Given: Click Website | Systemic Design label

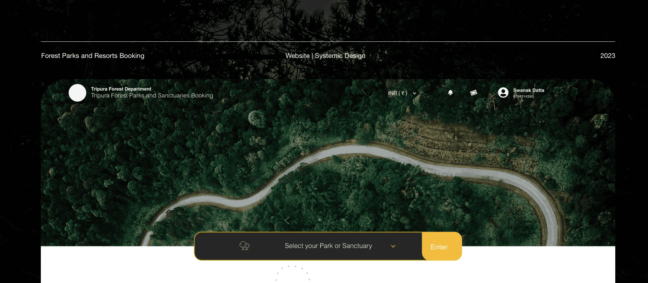Looking at the screenshot, I should click(325, 56).
